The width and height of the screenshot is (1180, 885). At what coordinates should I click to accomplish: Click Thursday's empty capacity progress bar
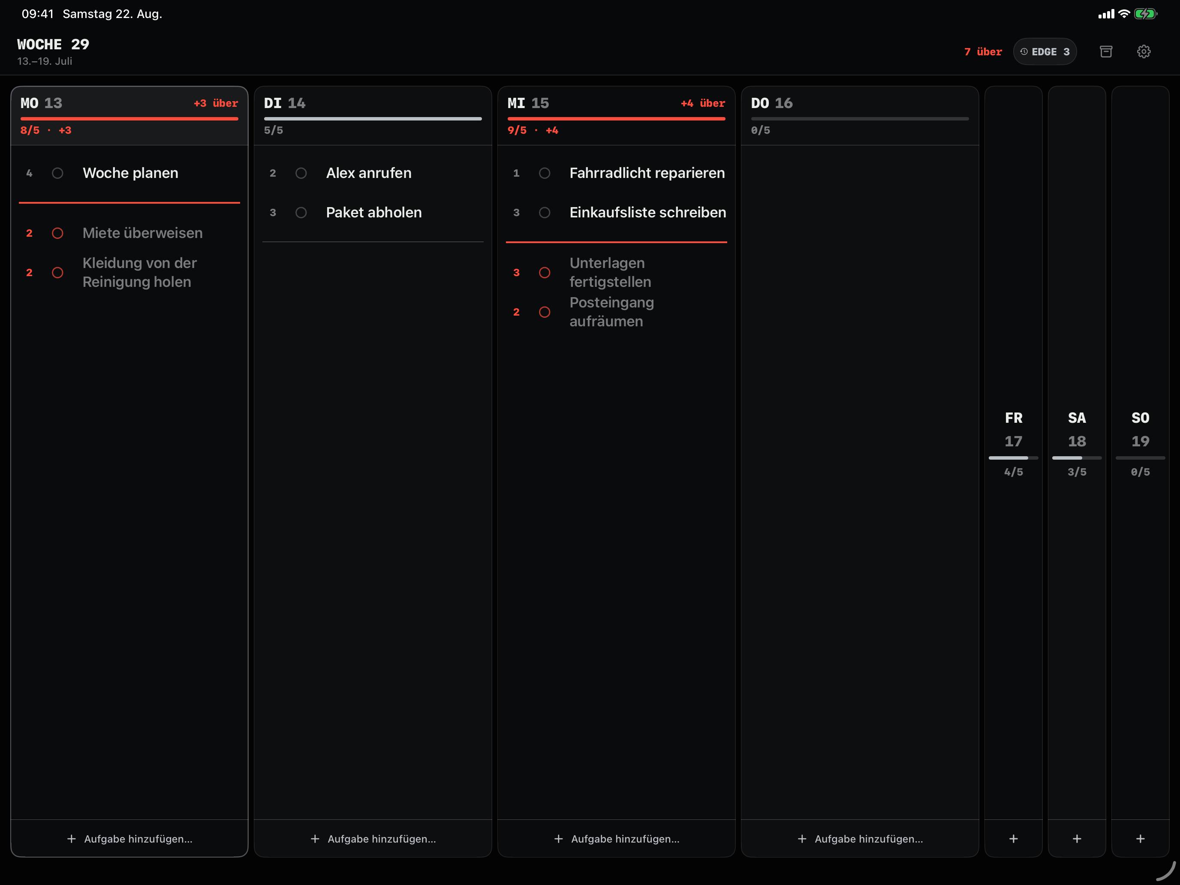(860, 118)
